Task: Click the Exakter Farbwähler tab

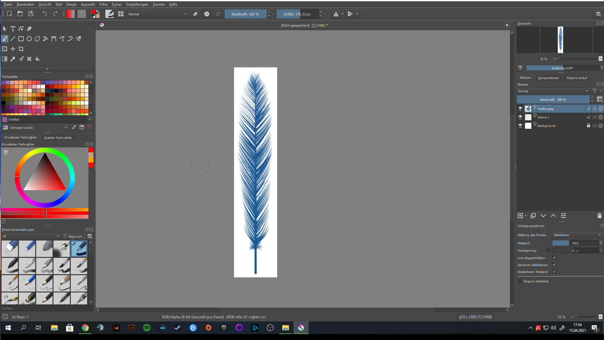Action: [x=58, y=138]
